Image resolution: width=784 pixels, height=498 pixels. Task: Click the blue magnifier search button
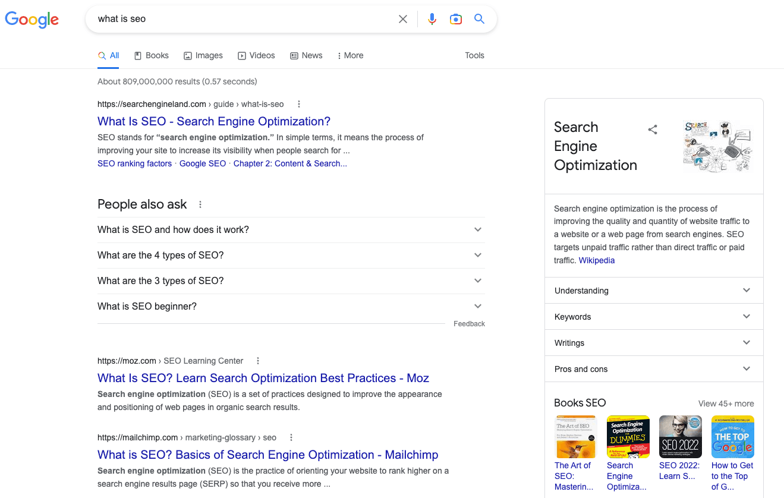pyautogui.click(x=479, y=19)
